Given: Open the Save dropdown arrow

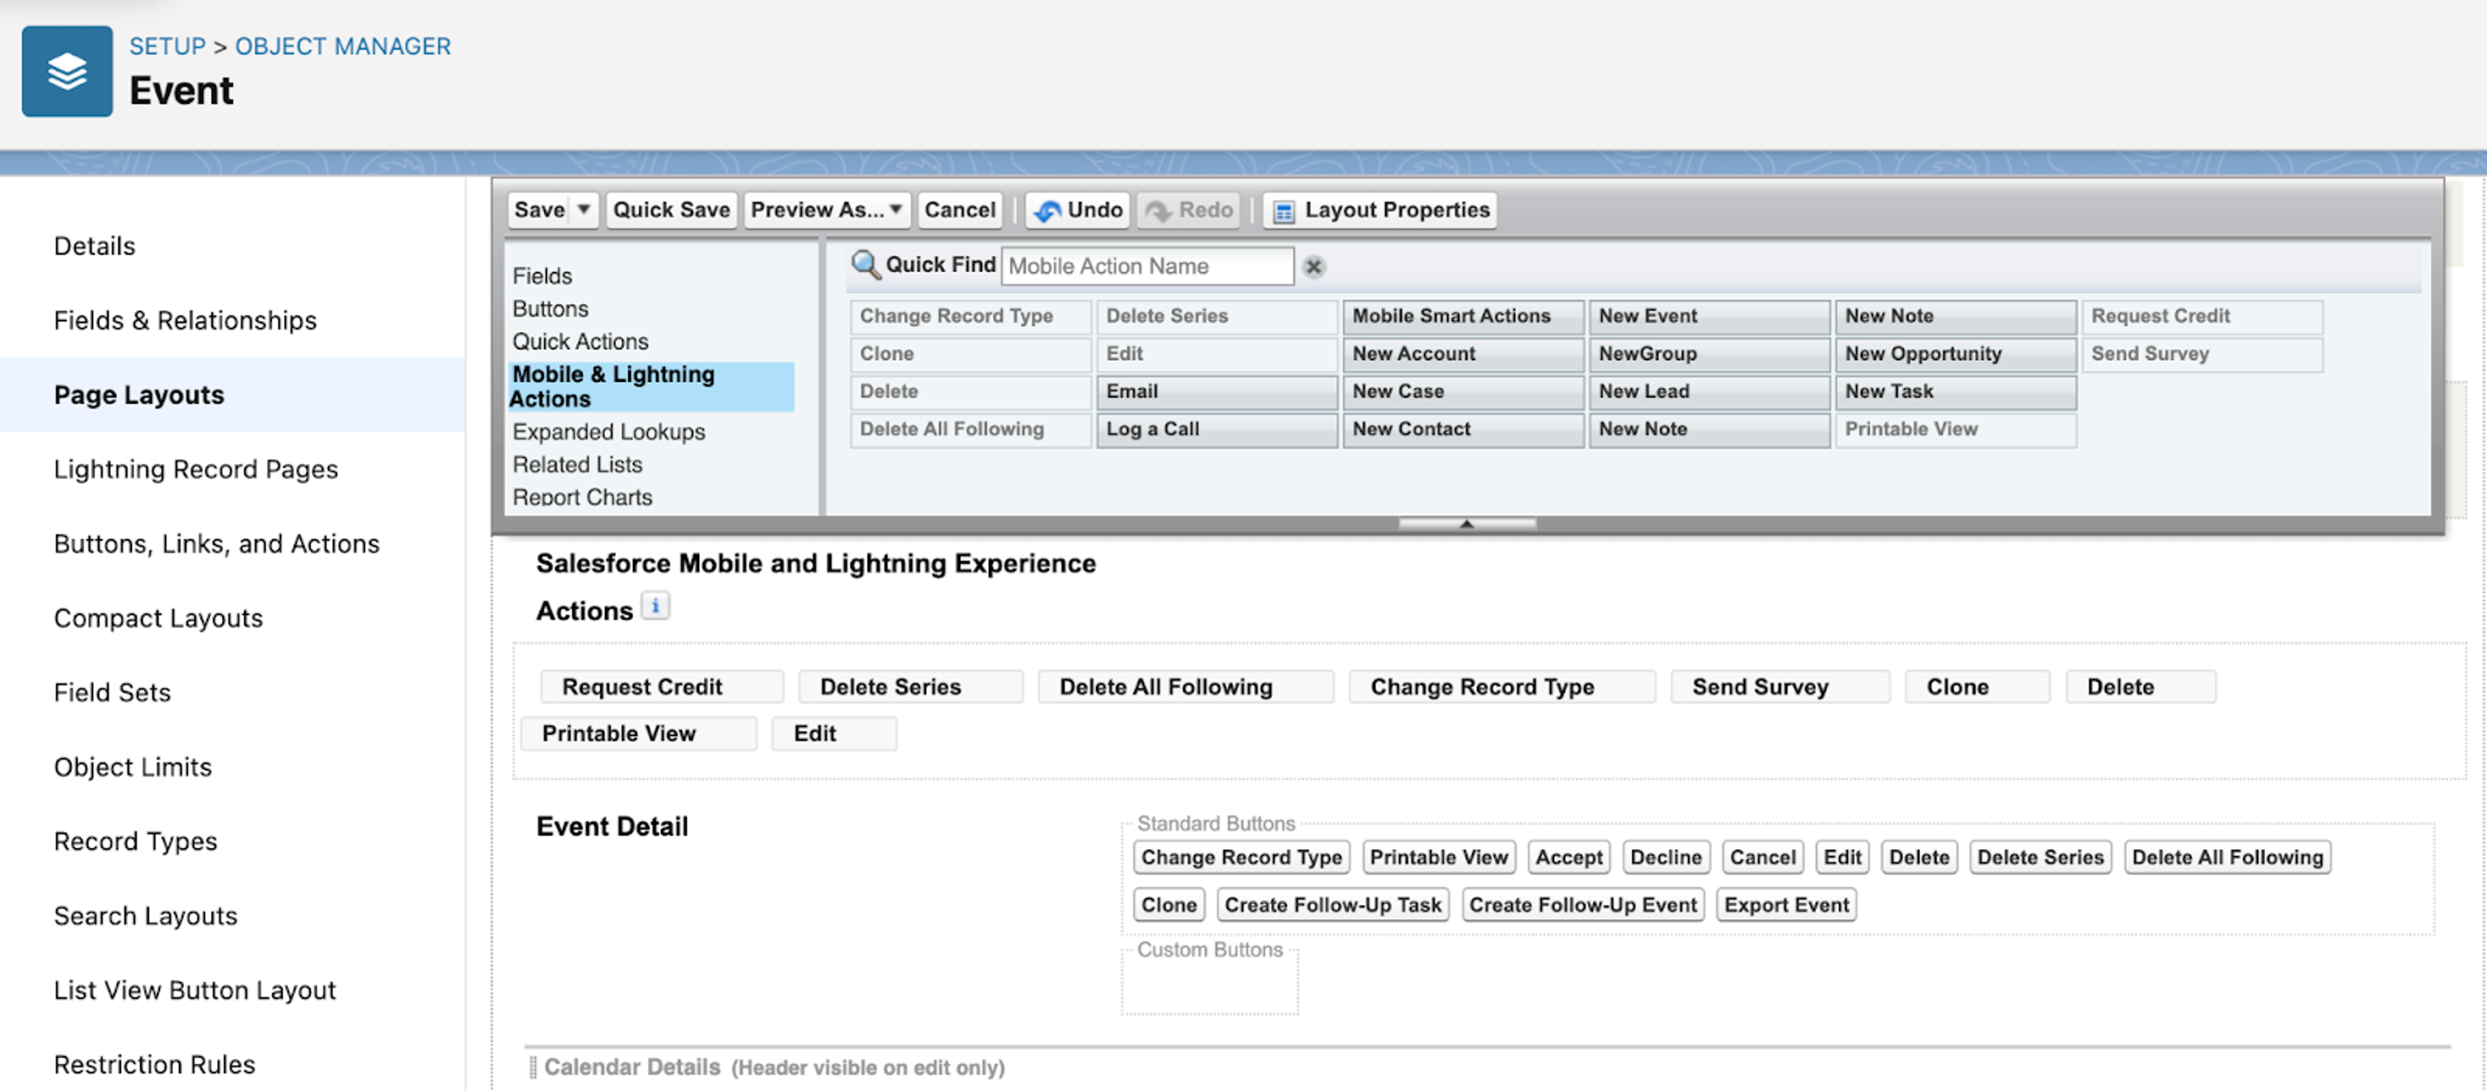Looking at the screenshot, I should click(583, 210).
